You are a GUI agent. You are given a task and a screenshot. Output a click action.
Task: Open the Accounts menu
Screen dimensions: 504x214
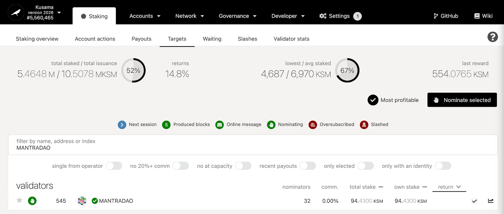click(145, 16)
